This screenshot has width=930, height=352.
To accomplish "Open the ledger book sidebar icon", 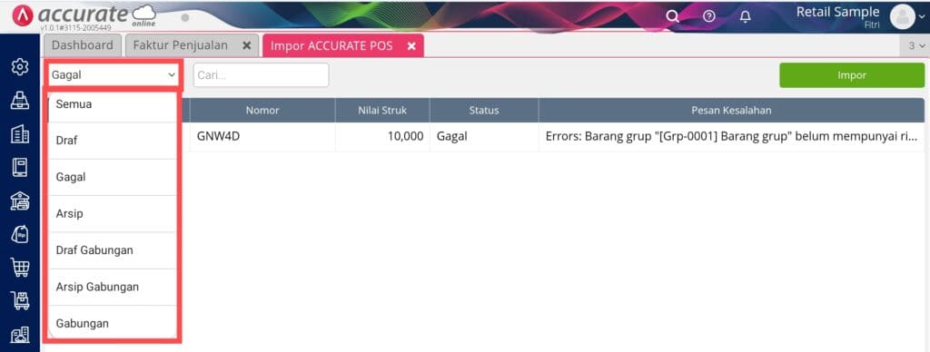I will pos(20,169).
